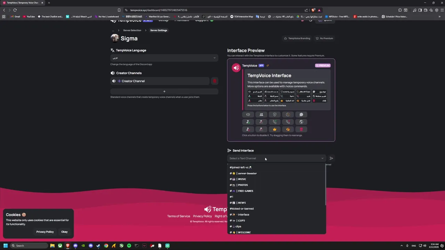This screenshot has width=445, height=250.
Task: Select the #joined-left-vc channel
Action: coord(276,167)
